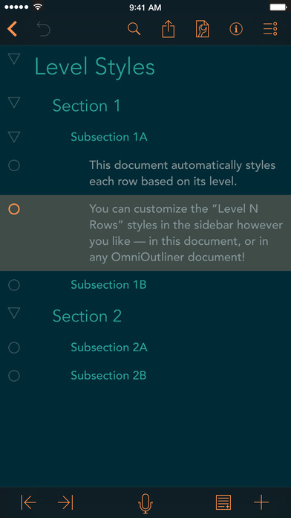Image resolution: width=291 pixels, height=518 pixels.
Task: Add a new row with plus icon
Action: (x=261, y=502)
